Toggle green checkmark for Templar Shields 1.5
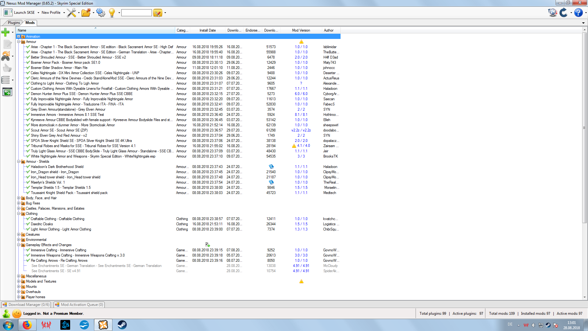Screen dimensions: 588x331 tap(28, 188)
